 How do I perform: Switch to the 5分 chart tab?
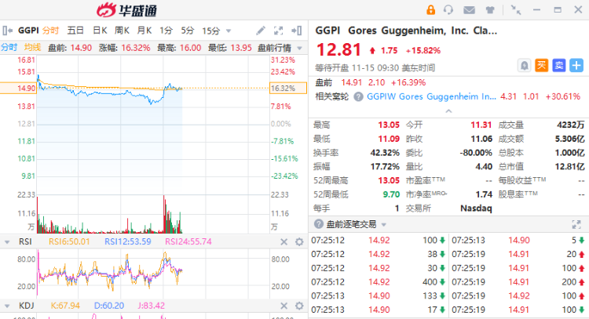[188, 31]
